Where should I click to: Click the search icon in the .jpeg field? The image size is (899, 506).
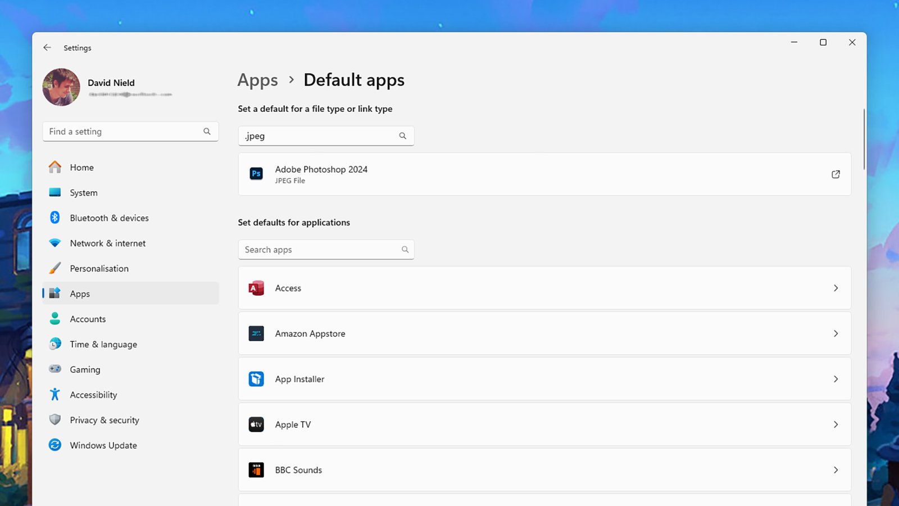[403, 136]
